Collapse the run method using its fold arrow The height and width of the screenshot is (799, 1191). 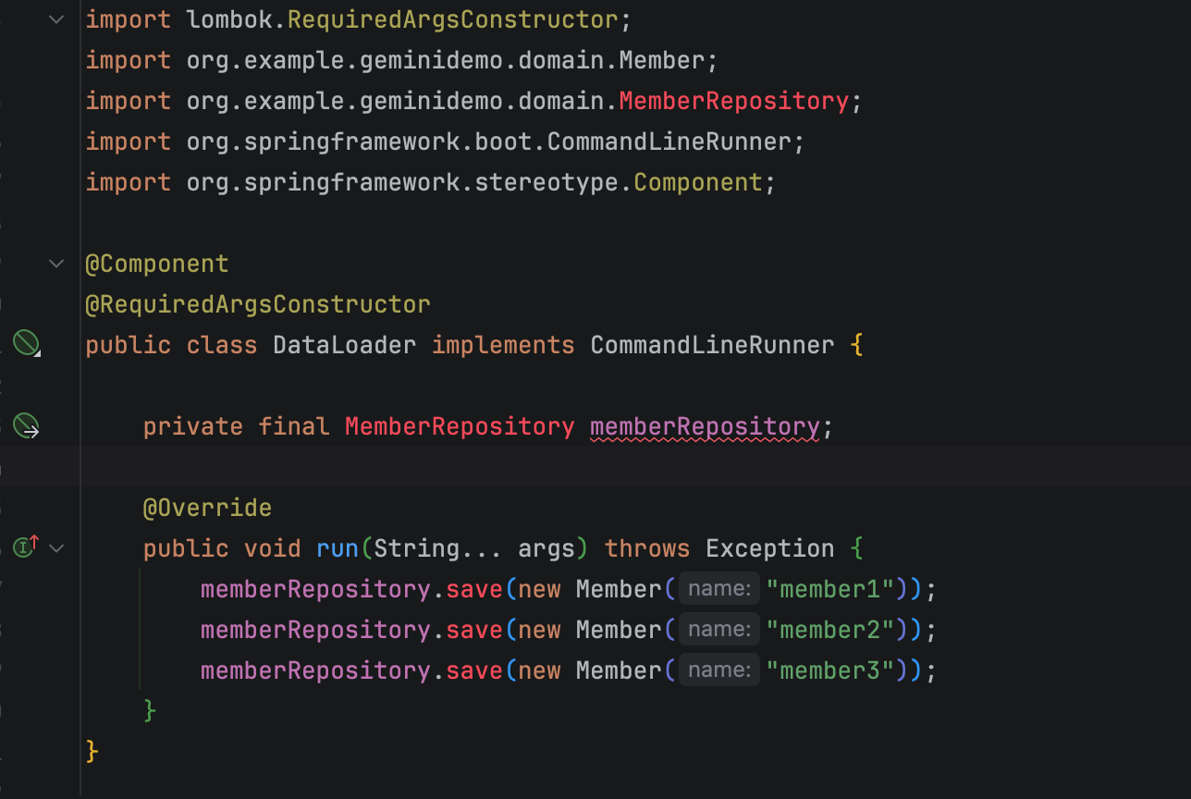tap(56, 547)
